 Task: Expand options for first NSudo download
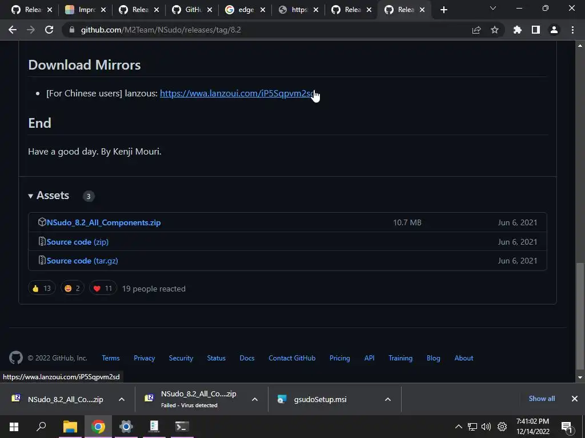click(x=122, y=399)
